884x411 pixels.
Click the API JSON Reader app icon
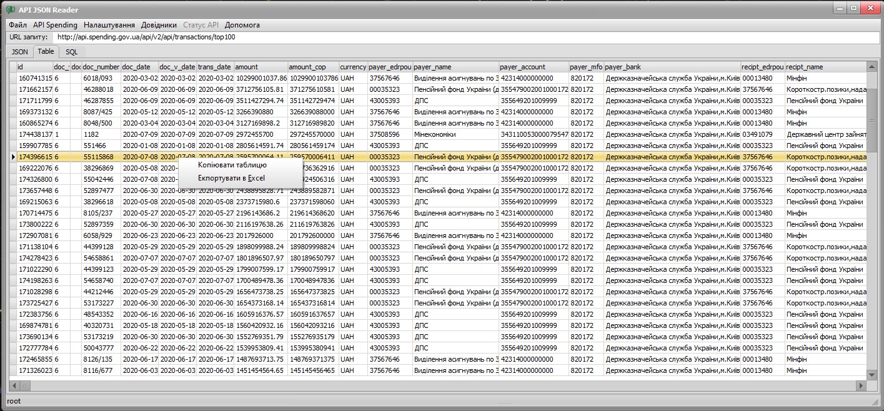[x=11, y=9]
